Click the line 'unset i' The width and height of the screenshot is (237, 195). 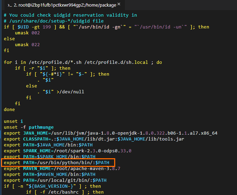point(13,121)
